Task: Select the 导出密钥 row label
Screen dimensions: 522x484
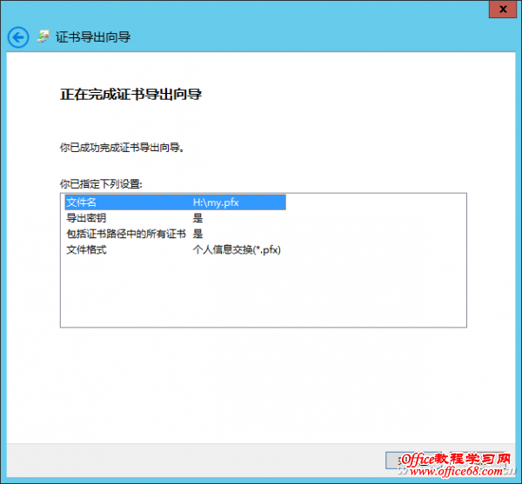Action: [x=86, y=218]
